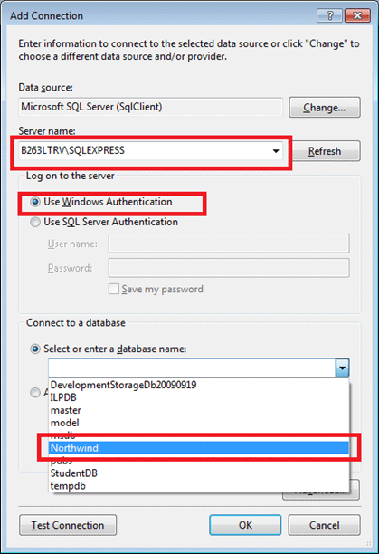This screenshot has height=554, width=379.
Task: Open the Server name dropdown arrow
Action: (x=276, y=151)
